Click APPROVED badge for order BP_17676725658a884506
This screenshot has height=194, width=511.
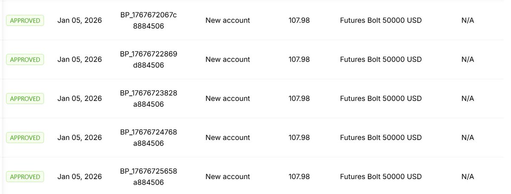[25, 177]
